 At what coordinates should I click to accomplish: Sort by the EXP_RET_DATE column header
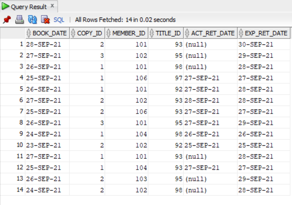[264, 33]
